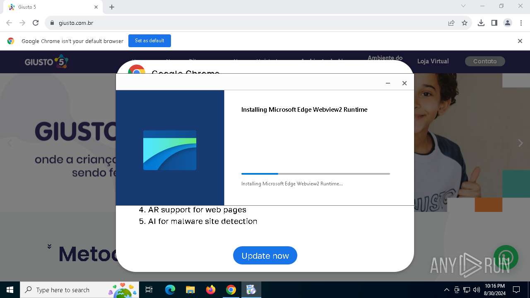Click the Contato button
The height and width of the screenshot is (298, 530).
[x=485, y=61]
